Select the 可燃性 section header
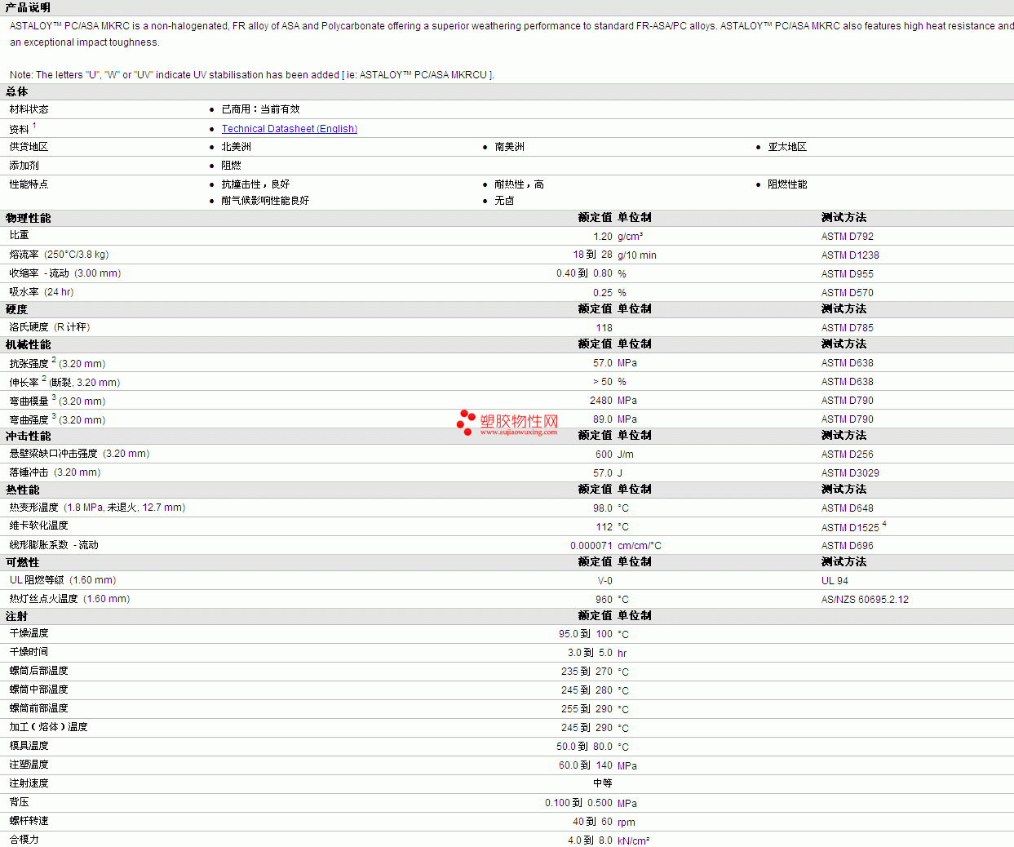 tap(23, 562)
